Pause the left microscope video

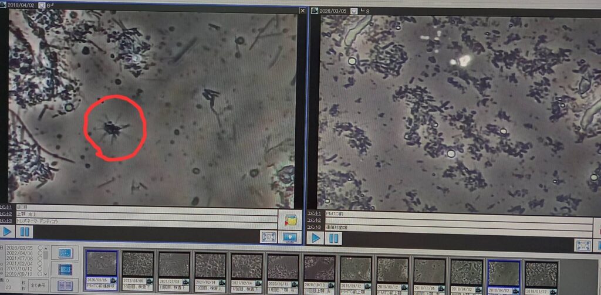click(x=25, y=232)
